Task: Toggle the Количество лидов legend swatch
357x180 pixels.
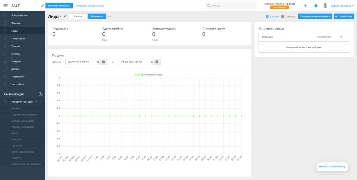Action: (x=138, y=75)
